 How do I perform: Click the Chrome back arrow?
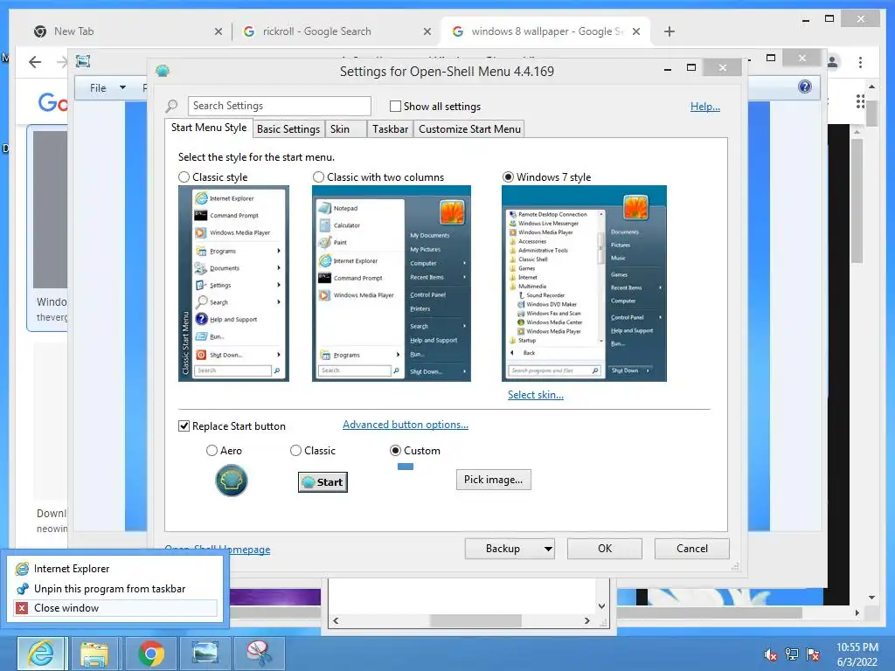(35, 62)
